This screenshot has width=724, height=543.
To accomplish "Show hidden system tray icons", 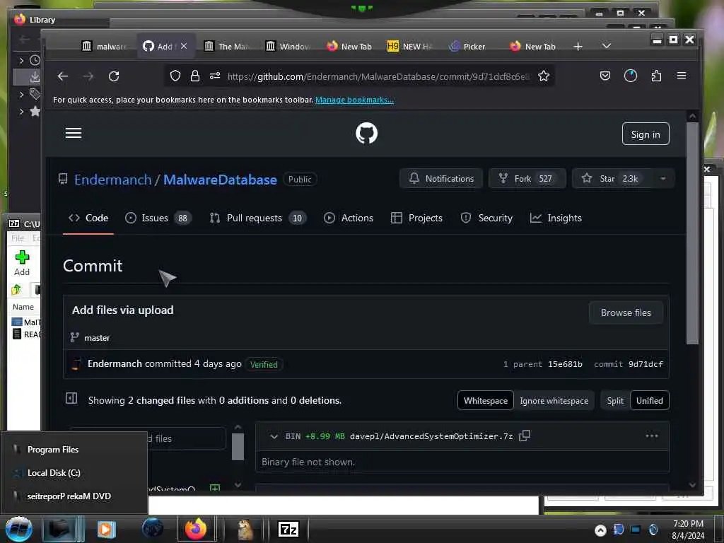I will [x=600, y=530].
